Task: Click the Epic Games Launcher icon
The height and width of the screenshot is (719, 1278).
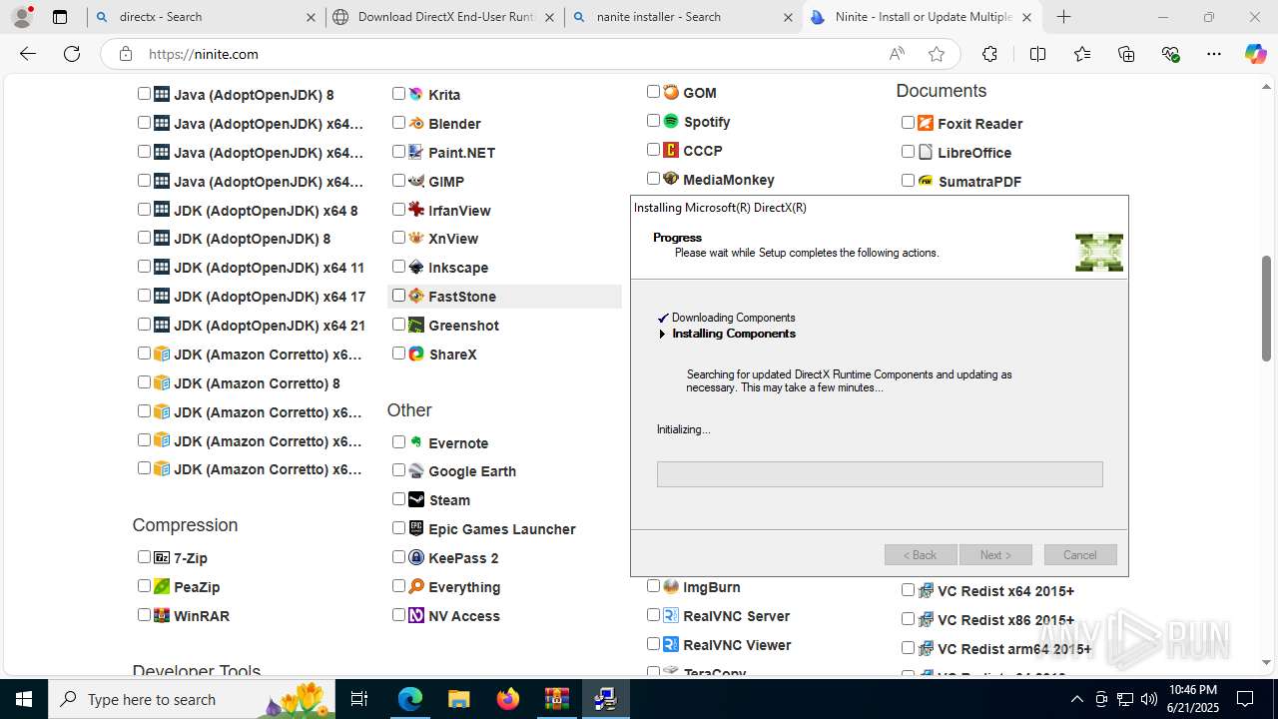Action: point(416,529)
